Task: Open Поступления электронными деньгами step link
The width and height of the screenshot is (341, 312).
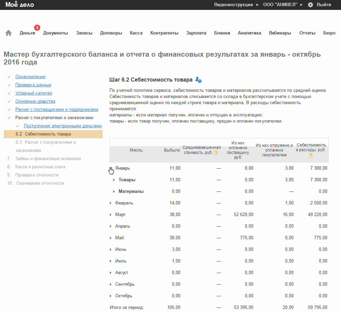Action: 63,126
